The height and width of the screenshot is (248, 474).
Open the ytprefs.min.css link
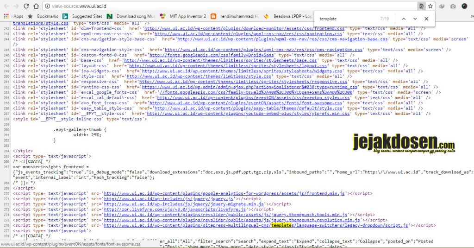[x=248, y=114]
